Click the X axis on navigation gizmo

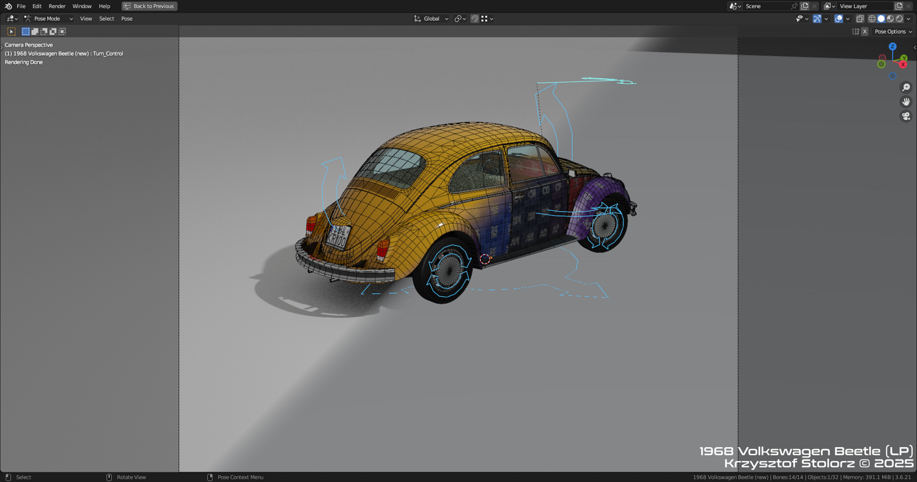pos(902,64)
